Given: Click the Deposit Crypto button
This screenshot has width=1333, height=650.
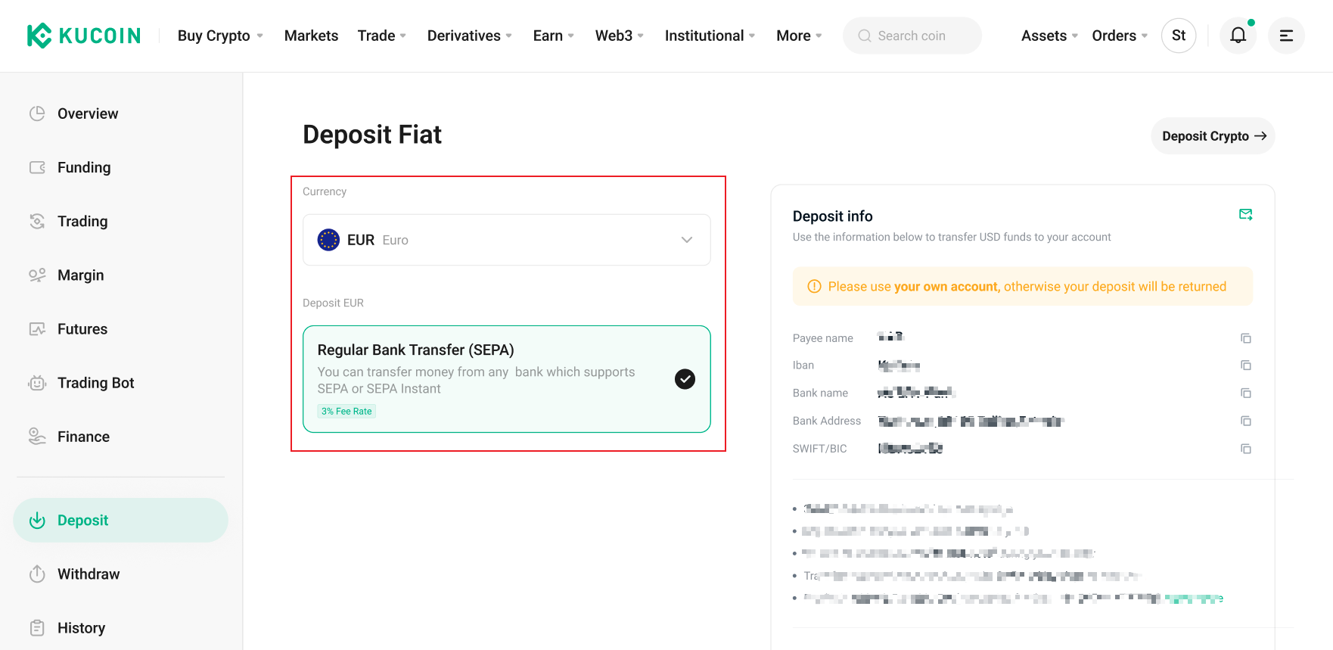Looking at the screenshot, I should (x=1213, y=136).
